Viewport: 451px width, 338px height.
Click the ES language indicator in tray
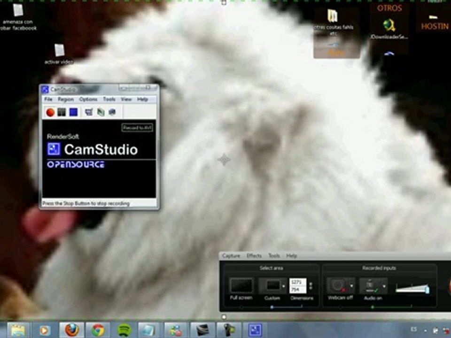pos(413,330)
